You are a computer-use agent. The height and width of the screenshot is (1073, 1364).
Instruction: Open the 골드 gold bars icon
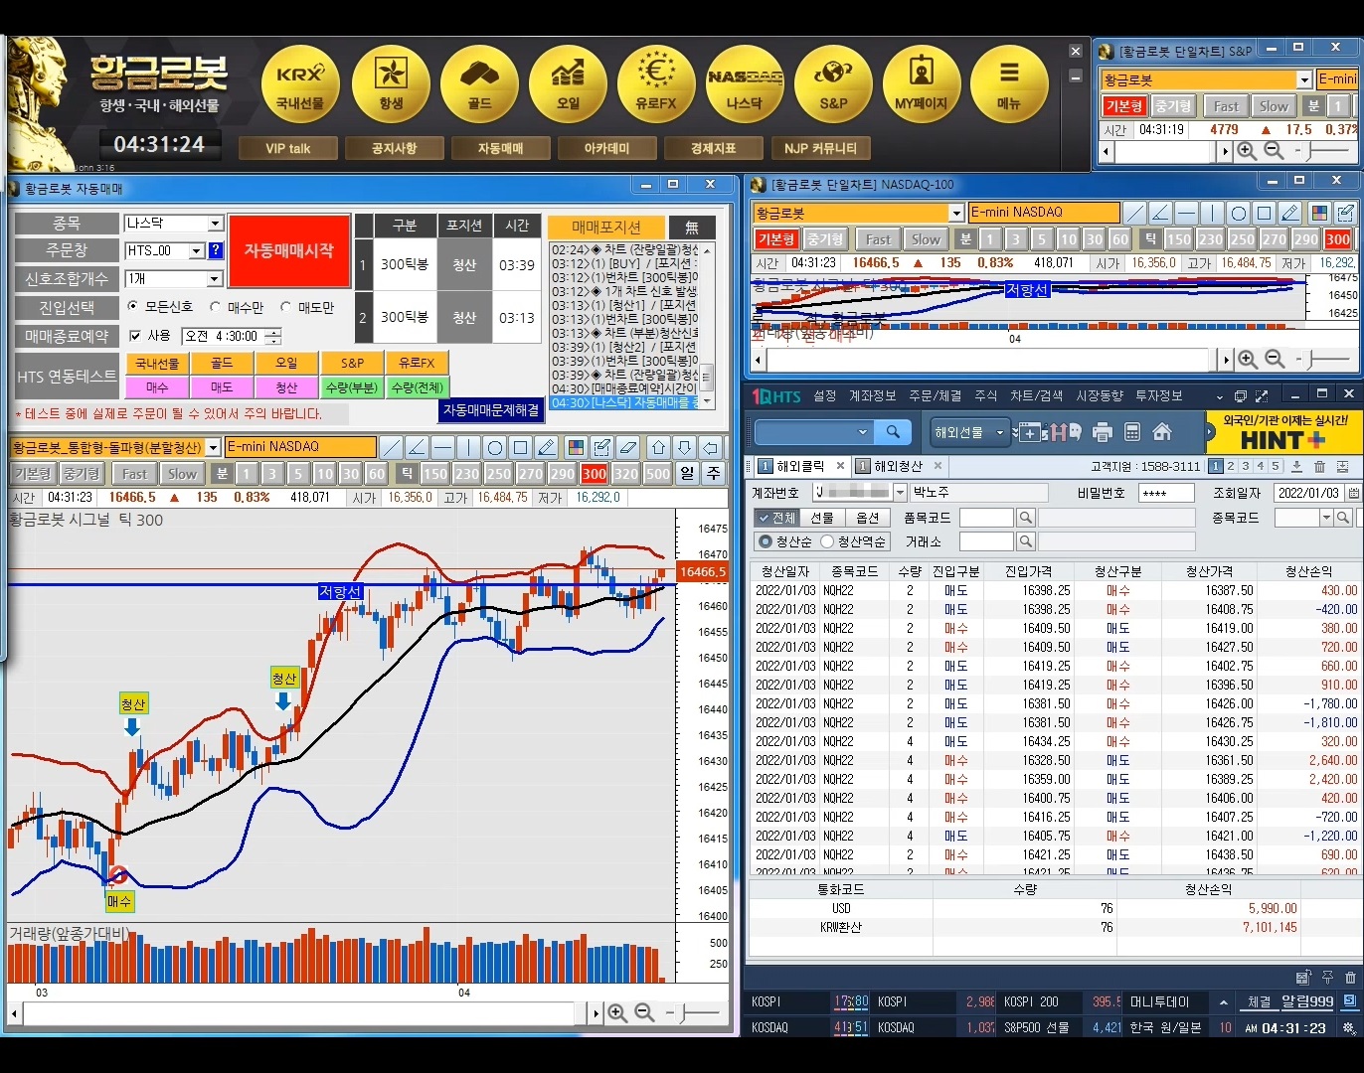pyautogui.click(x=479, y=85)
